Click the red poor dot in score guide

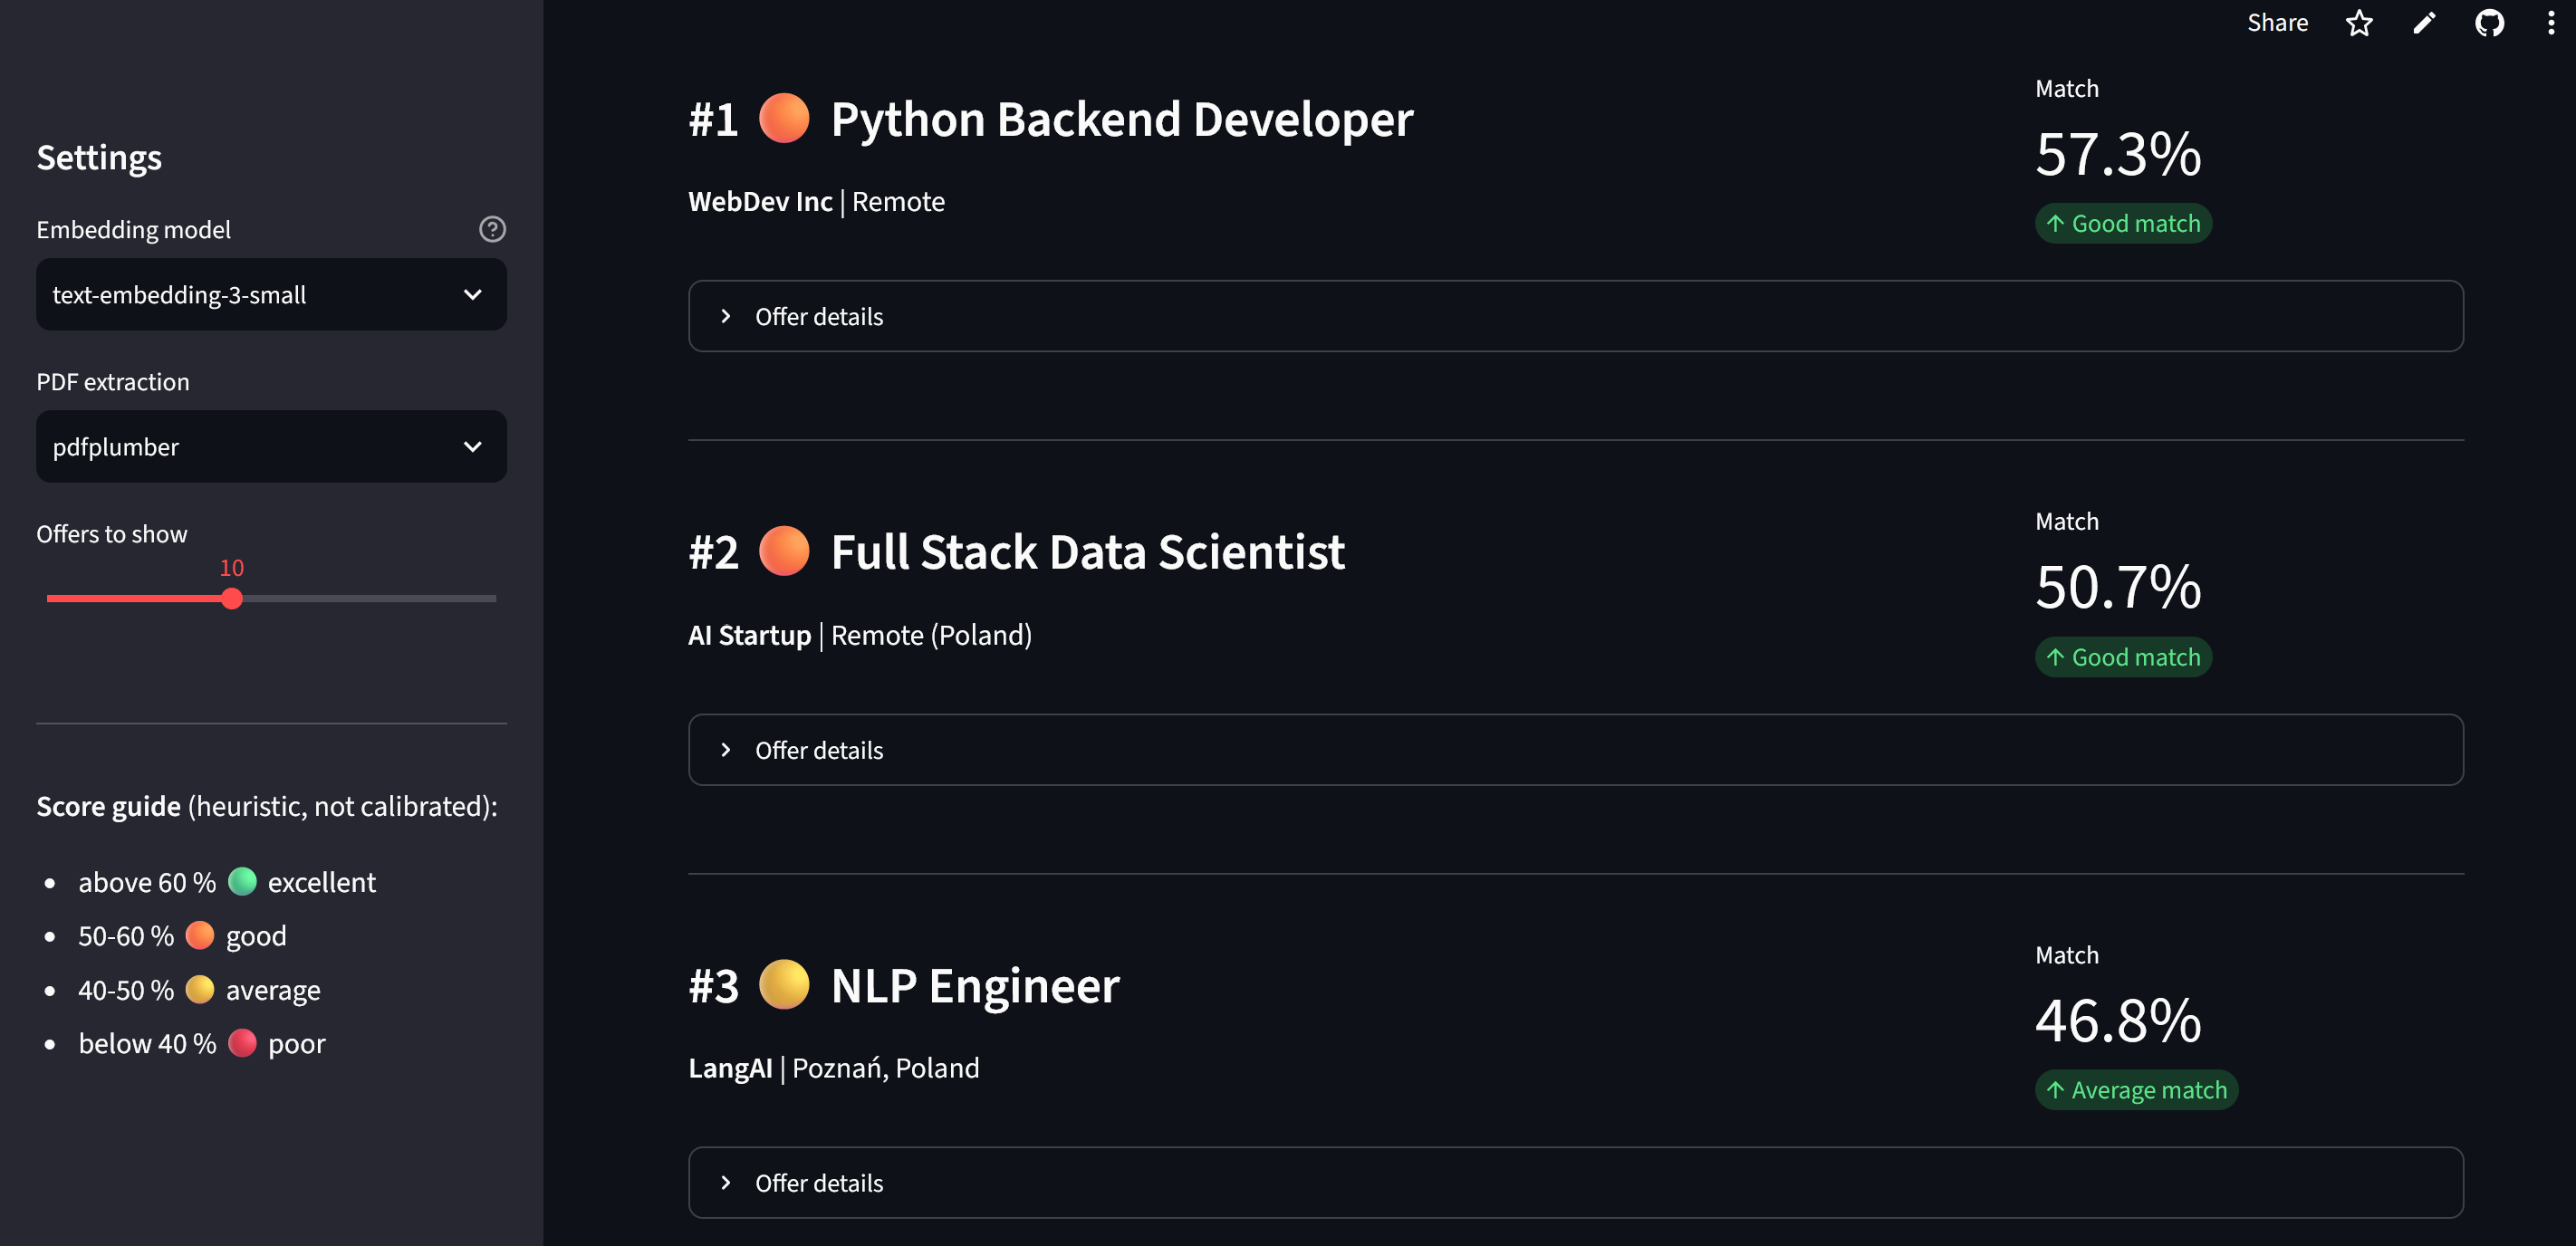242,1043
